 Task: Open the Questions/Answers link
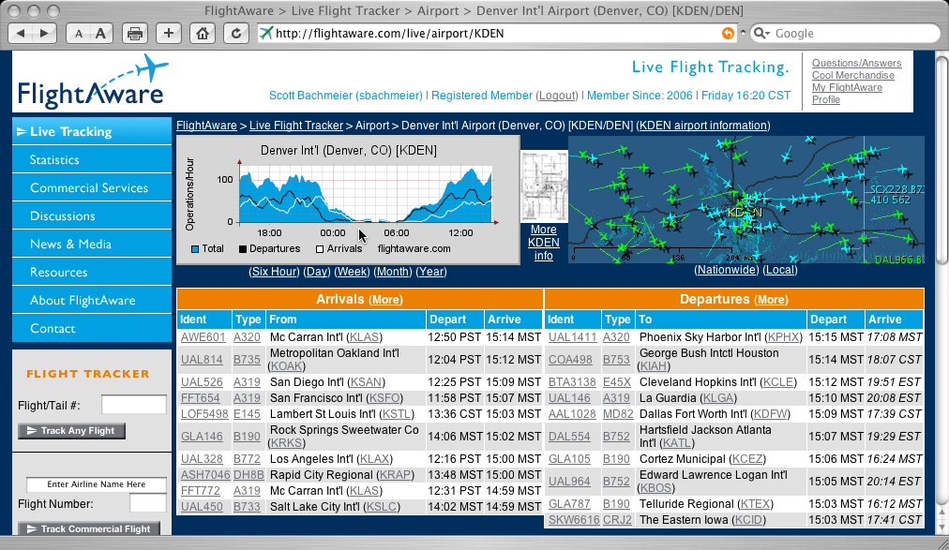[856, 63]
